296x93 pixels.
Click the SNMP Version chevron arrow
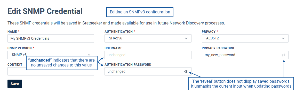click(89, 55)
